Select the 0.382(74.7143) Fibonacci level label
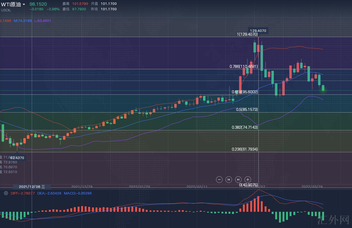This screenshot has height=228, width=352. [245, 127]
